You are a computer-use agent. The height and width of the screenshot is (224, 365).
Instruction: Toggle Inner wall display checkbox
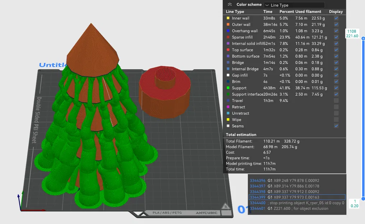(336, 18)
